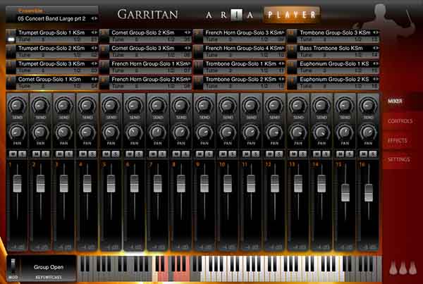Mute mixer channel 1
This screenshot has width=423, height=284.
12,153
